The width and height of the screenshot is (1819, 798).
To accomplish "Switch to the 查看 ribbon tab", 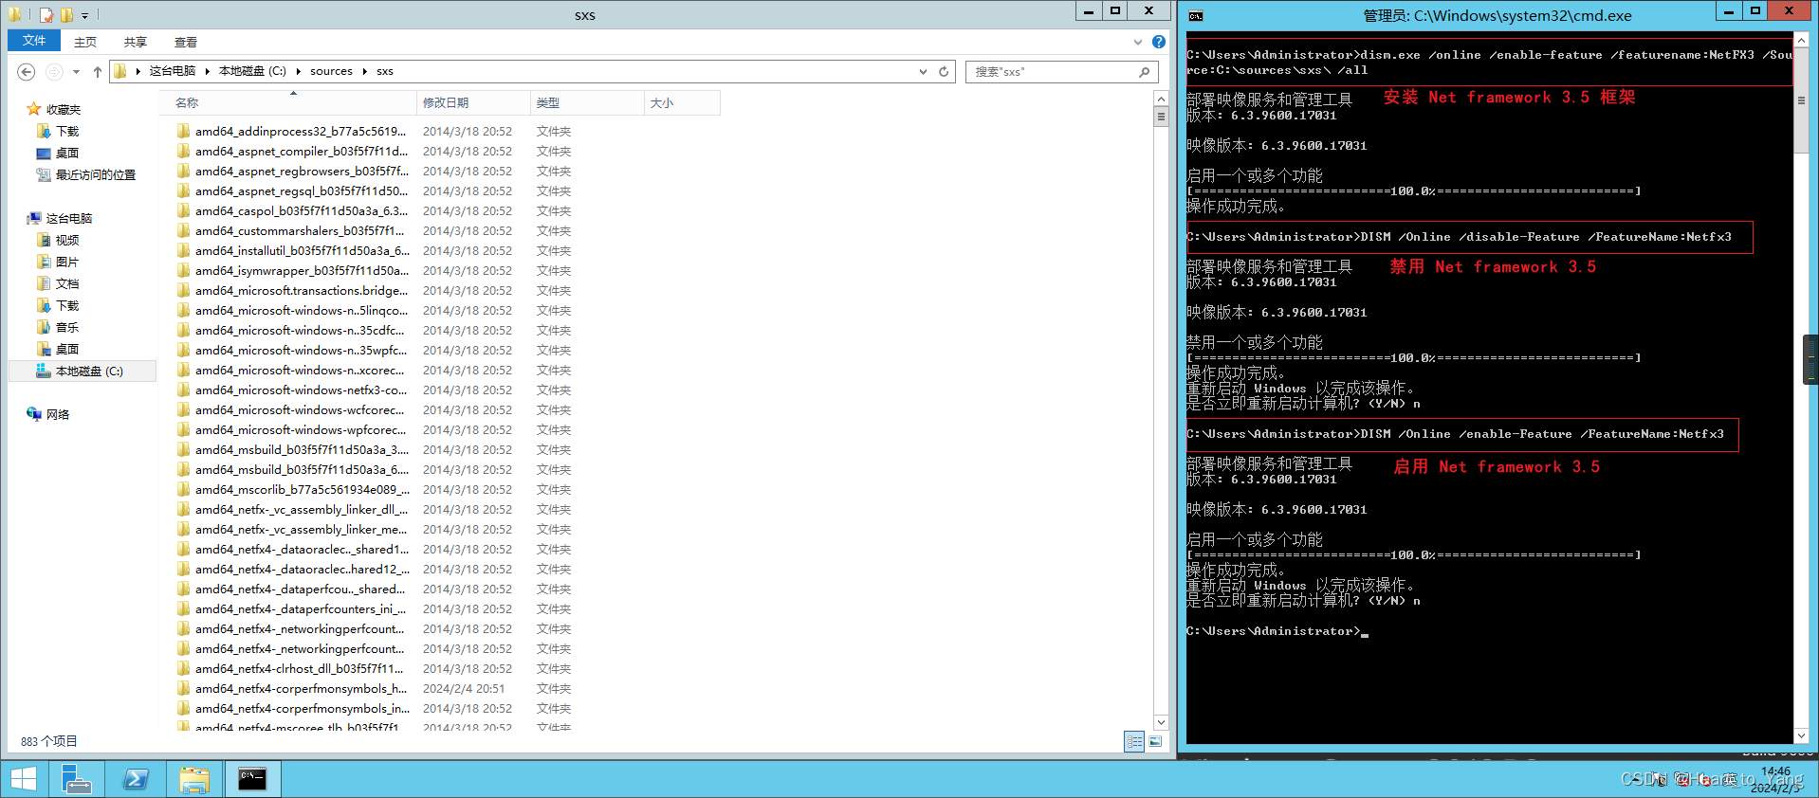I will [x=185, y=43].
